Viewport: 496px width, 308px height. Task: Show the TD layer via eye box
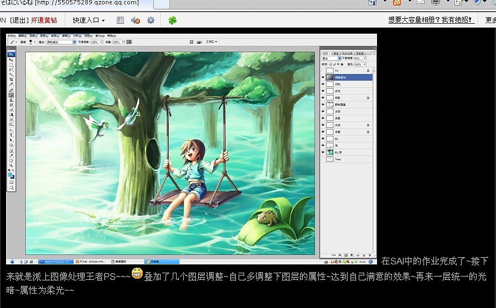tap(323, 70)
